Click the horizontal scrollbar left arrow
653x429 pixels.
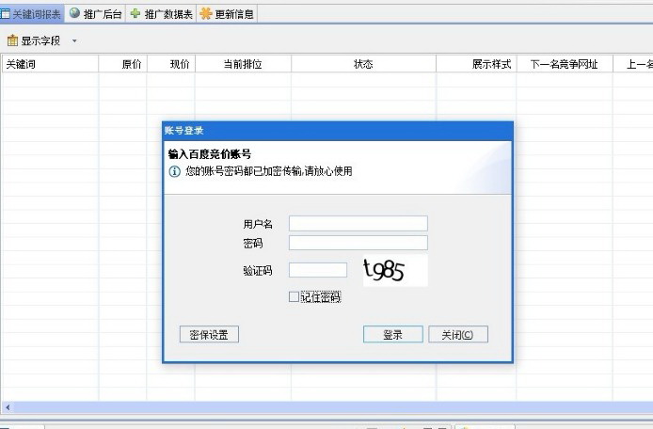click(x=8, y=407)
